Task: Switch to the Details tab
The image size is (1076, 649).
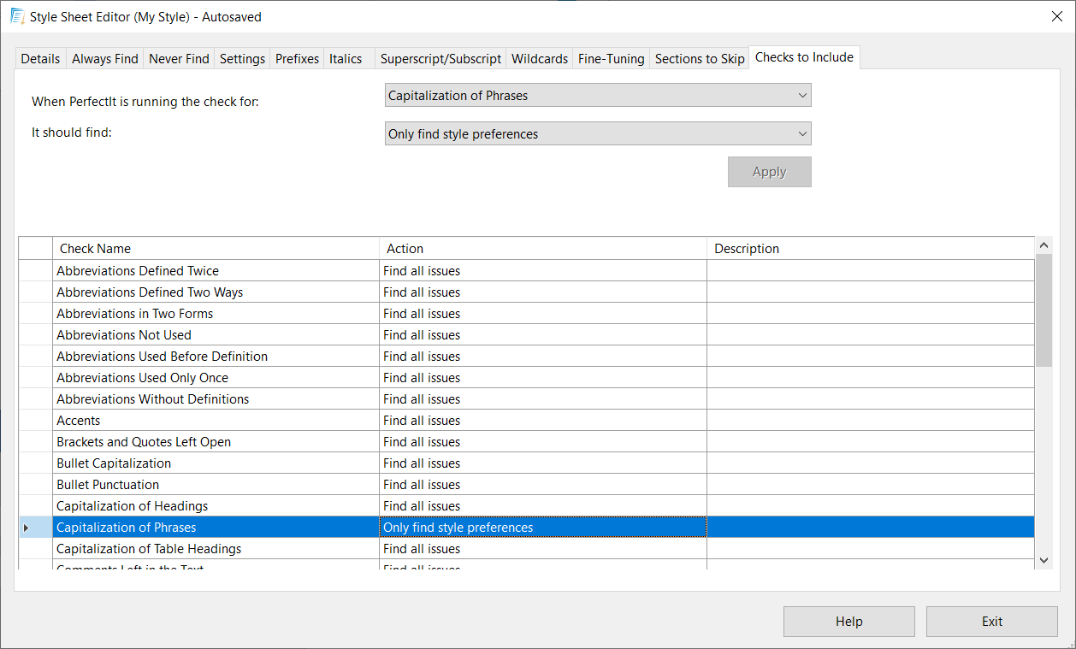Action: (40, 59)
